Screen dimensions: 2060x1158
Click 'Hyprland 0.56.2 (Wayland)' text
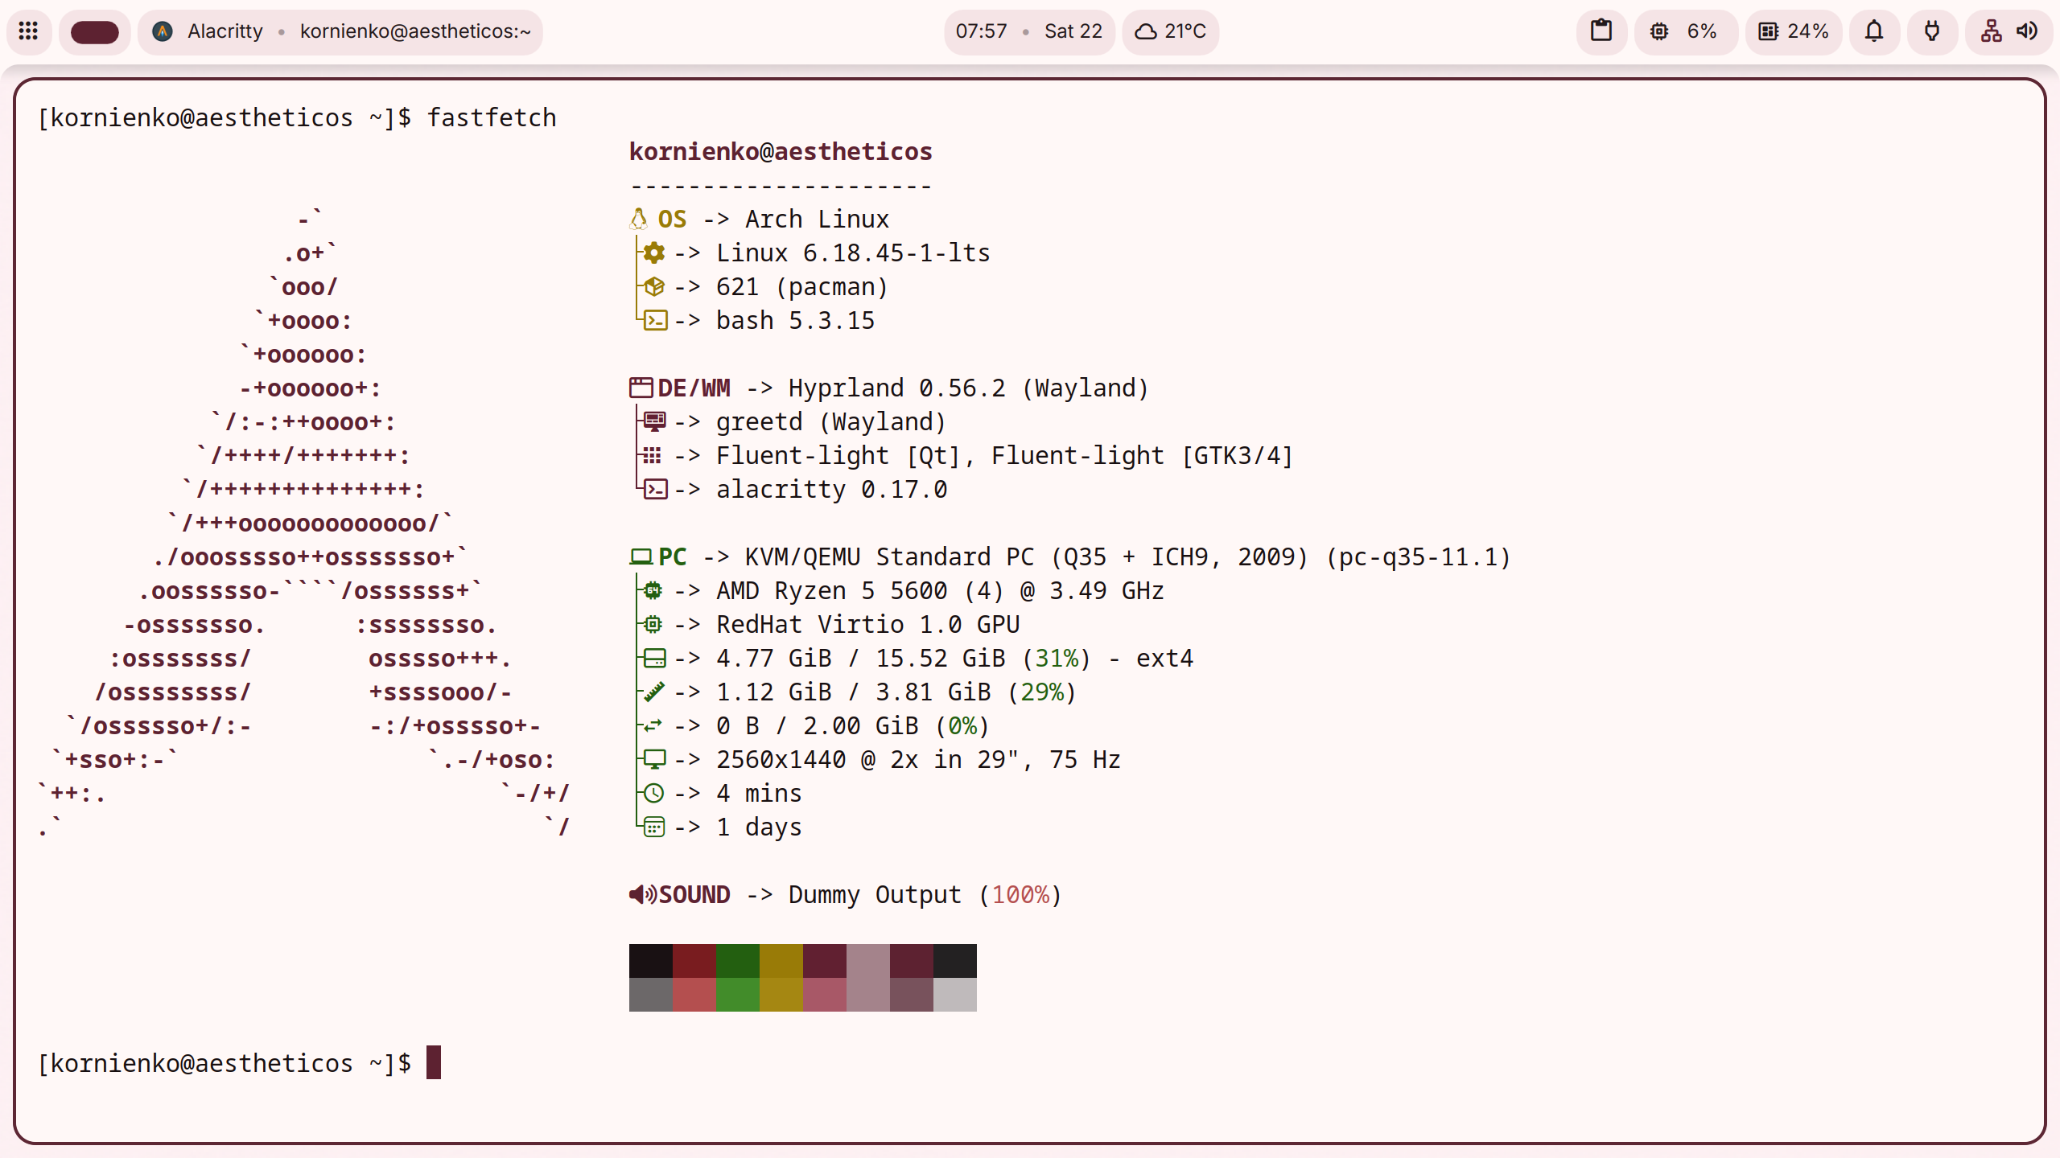(968, 388)
